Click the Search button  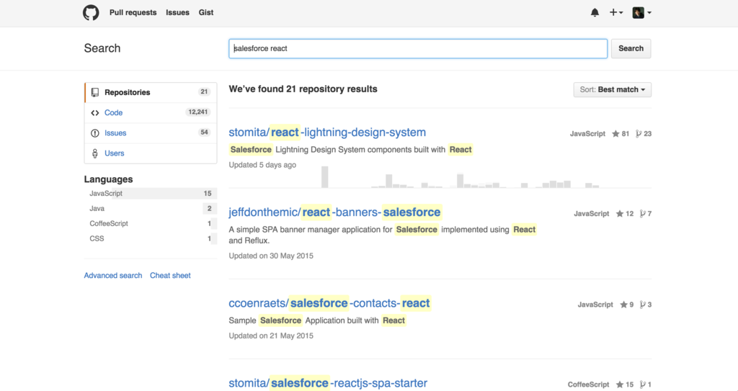[x=631, y=48]
